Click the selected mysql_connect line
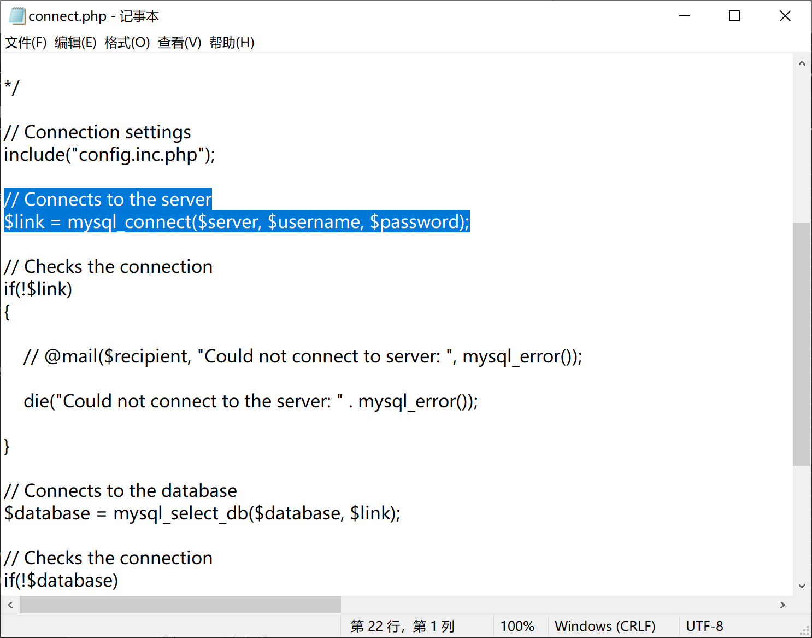812x638 pixels. [x=237, y=222]
